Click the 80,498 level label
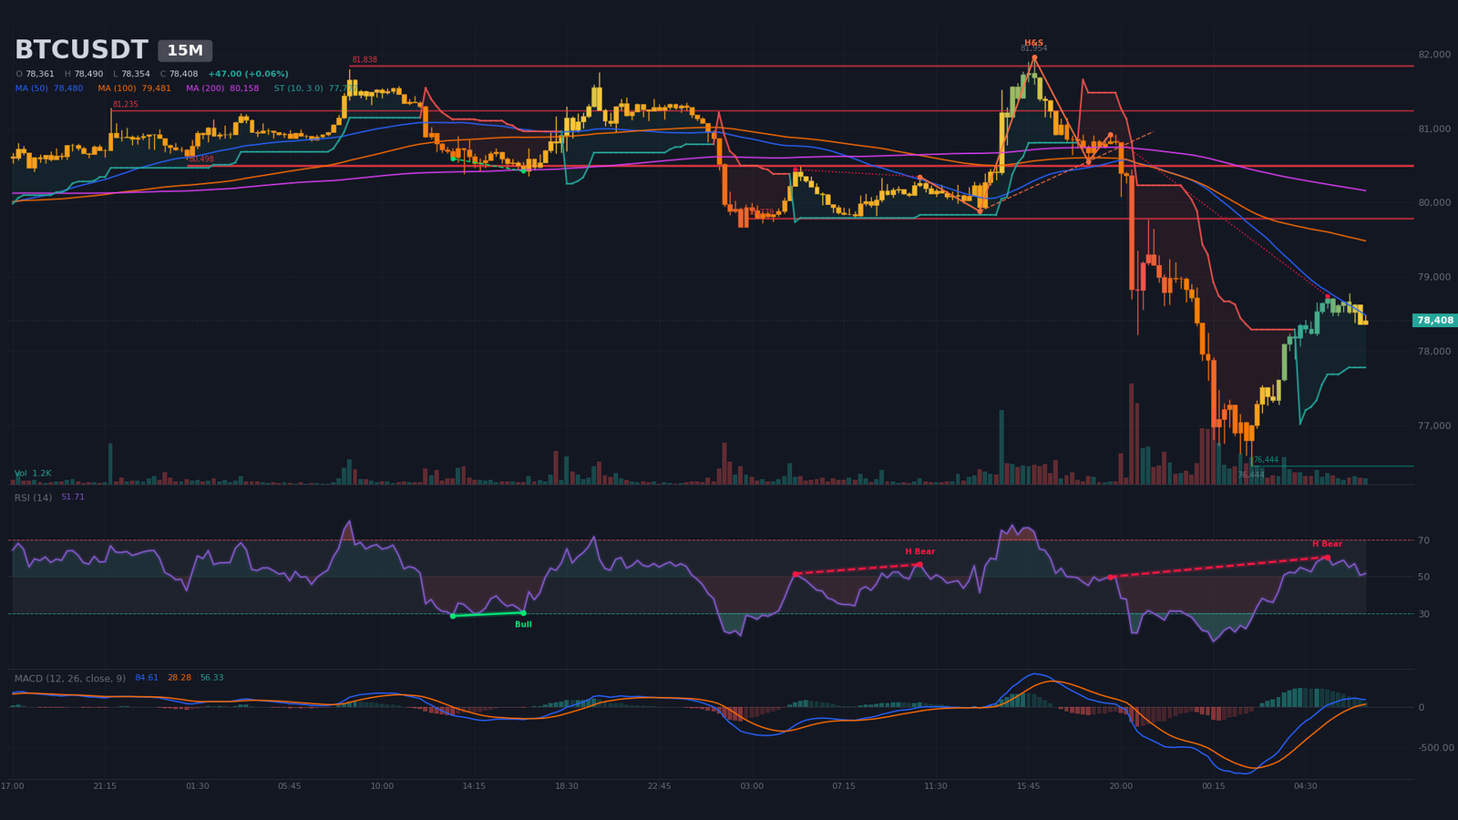1458x820 pixels. pos(201,159)
